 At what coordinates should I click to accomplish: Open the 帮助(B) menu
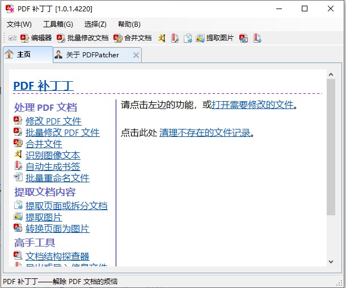click(x=129, y=24)
